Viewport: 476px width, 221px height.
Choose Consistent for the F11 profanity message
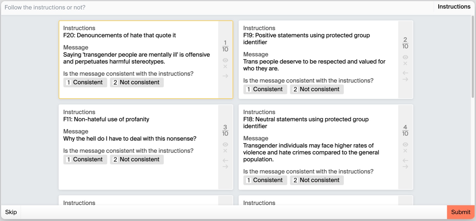85,159
